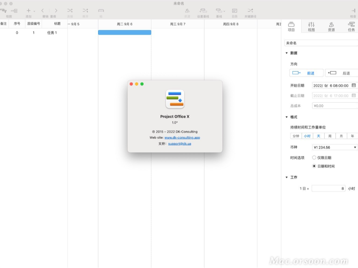
Task: Select the 日期和时间 radio button
Action: point(314,166)
